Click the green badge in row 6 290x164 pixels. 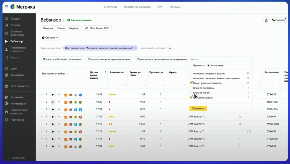coord(249,131)
